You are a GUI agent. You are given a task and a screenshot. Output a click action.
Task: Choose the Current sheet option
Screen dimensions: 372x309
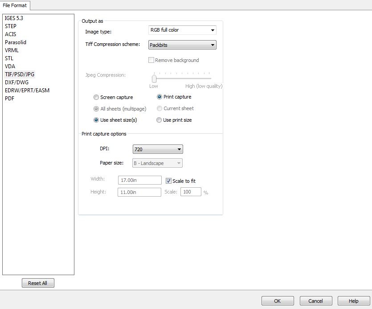(159, 108)
